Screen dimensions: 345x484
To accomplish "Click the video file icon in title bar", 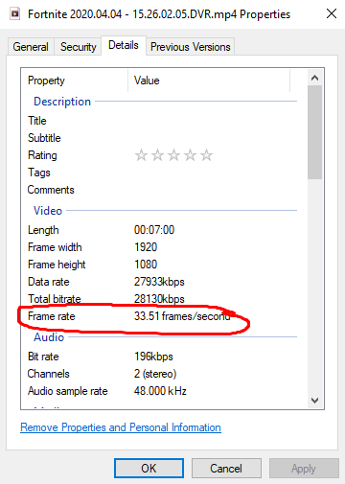I will click(15, 14).
